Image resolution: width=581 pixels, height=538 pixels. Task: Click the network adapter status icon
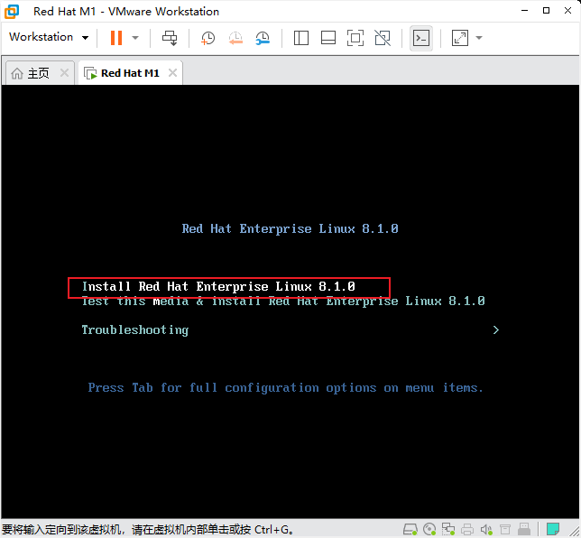tap(448, 529)
